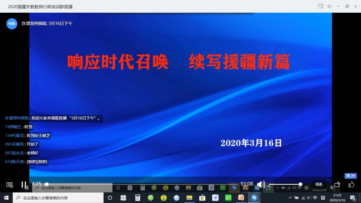Open the Windows Start menu
The image size is (361, 203).
click(6, 198)
